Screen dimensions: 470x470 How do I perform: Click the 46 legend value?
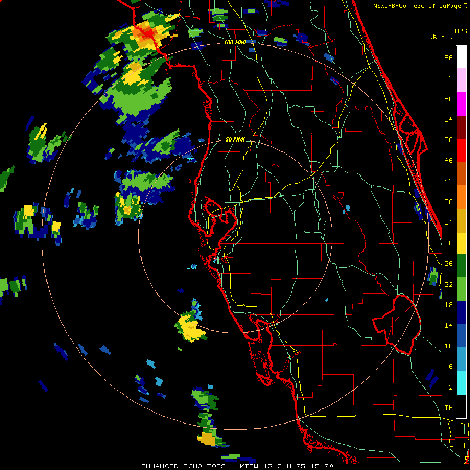coord(449,161)
